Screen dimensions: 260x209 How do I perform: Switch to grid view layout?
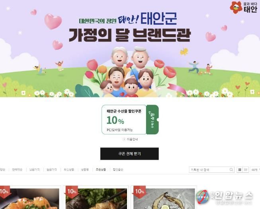[x=240, y=170]
